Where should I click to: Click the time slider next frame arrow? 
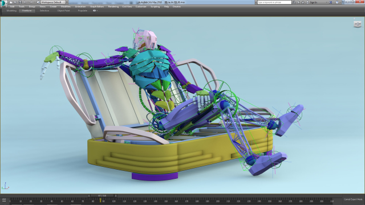[116, 196]
